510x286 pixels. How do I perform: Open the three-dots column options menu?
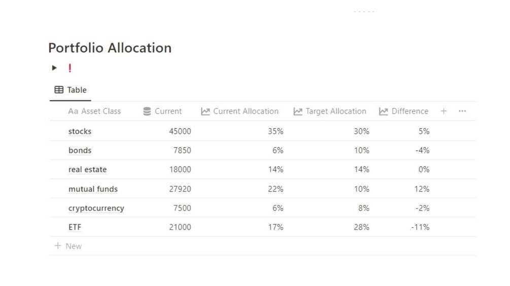point(462,111)
